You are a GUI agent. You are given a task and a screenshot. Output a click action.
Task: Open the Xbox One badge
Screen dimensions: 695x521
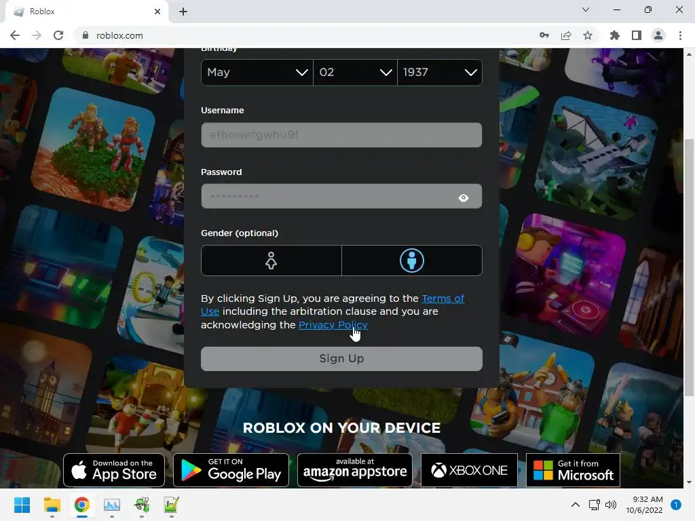click(x=469, y=470)
